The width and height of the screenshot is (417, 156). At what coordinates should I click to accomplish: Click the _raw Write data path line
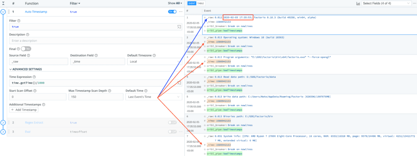269,97
